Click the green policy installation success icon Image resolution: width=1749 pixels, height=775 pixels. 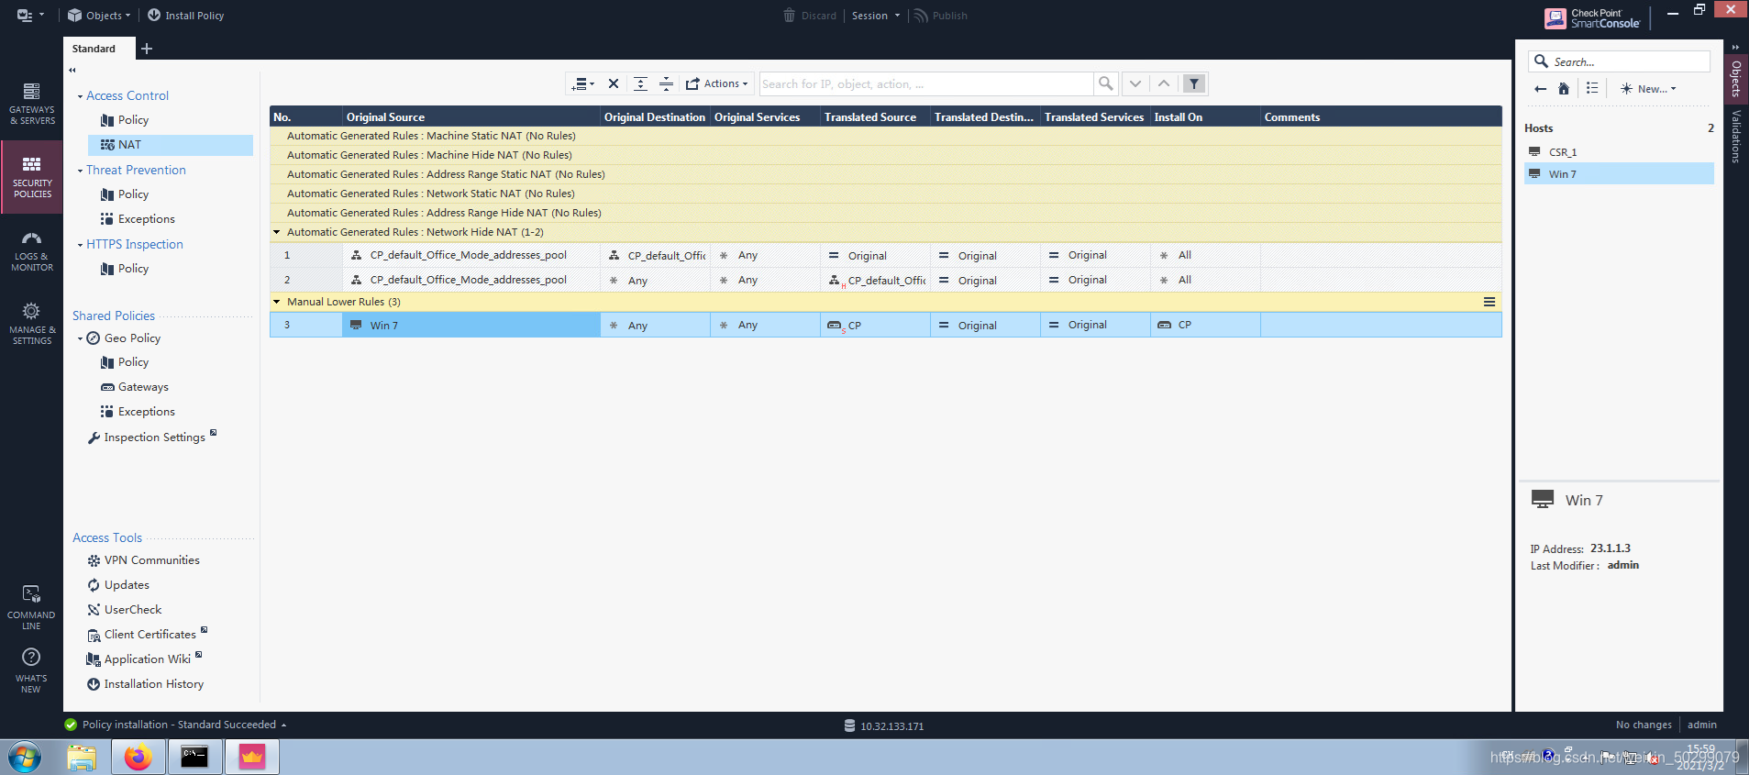pos(71,725)
